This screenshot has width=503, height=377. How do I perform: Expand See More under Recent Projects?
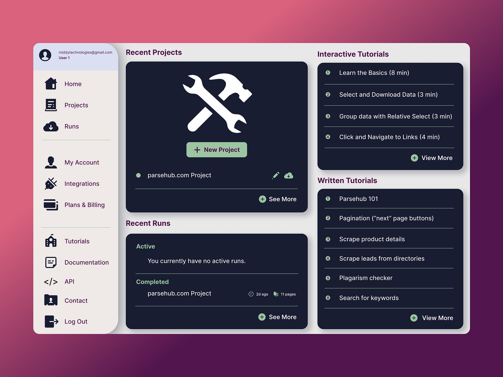tap(278, 199)
